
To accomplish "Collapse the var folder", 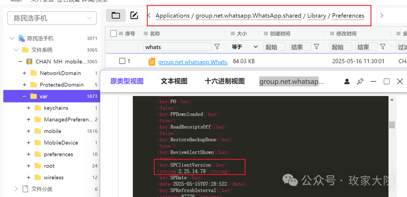I will point(24,96).
